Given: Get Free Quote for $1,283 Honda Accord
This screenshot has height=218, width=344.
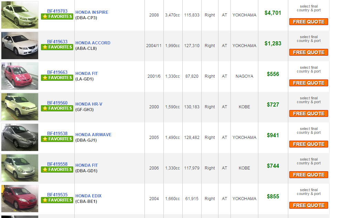Looking at the screenshot, I should (309, 52).
